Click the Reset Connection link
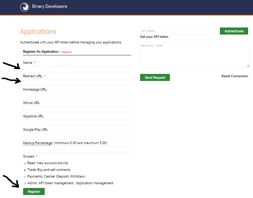This screenshot has height=198, width=253. [x=235, y=76]
